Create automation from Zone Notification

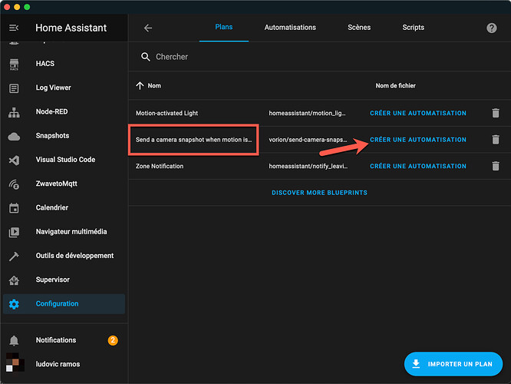pos(418,166)
